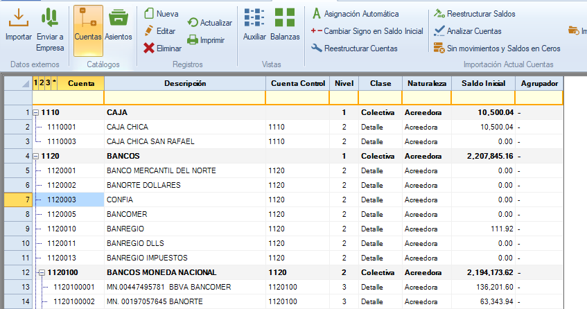Click Enviar a Empresa icon
Image resolution: width=587 pixels, height=309 pixels.
(x=50, y=19)
